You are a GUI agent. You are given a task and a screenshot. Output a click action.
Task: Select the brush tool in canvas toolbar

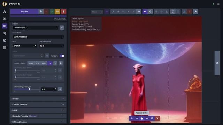(113, 12)
